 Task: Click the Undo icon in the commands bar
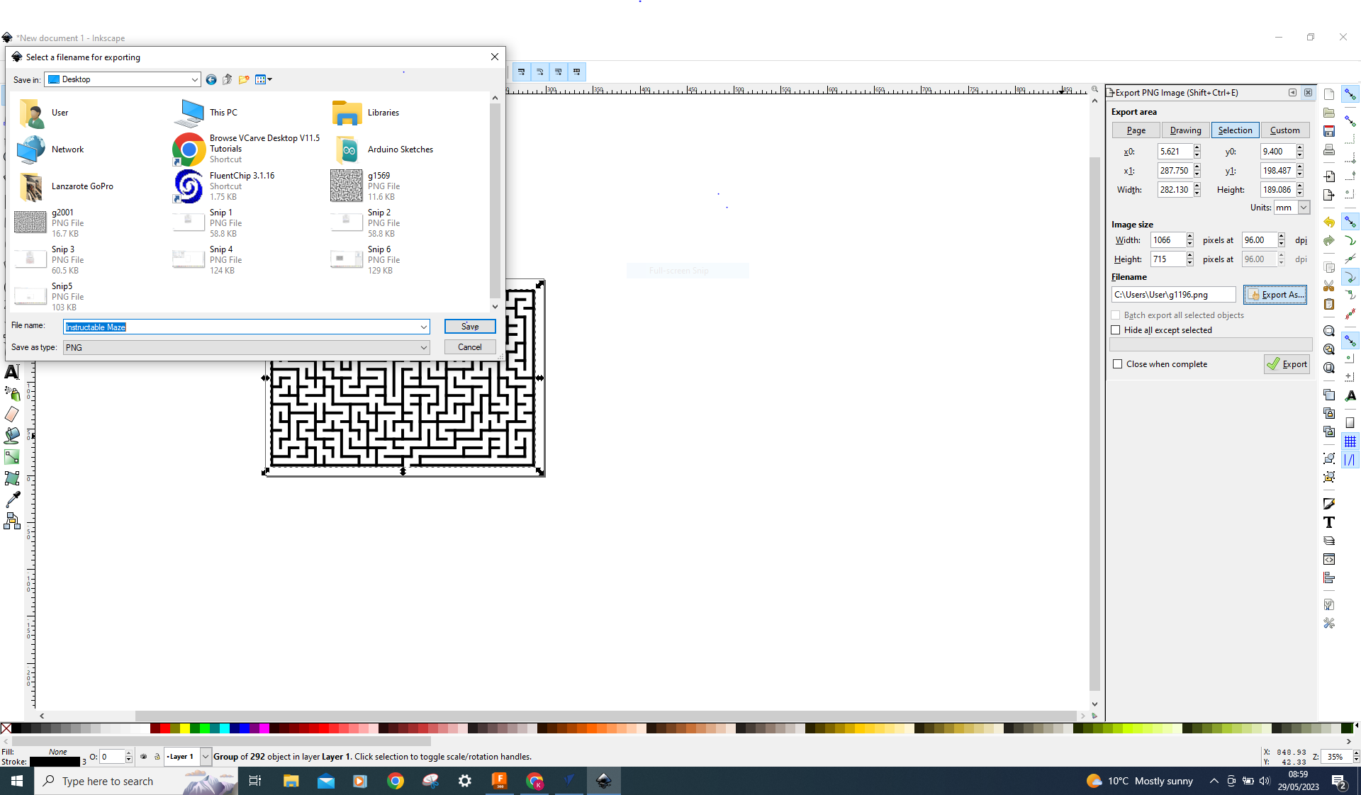[1328, 222]
